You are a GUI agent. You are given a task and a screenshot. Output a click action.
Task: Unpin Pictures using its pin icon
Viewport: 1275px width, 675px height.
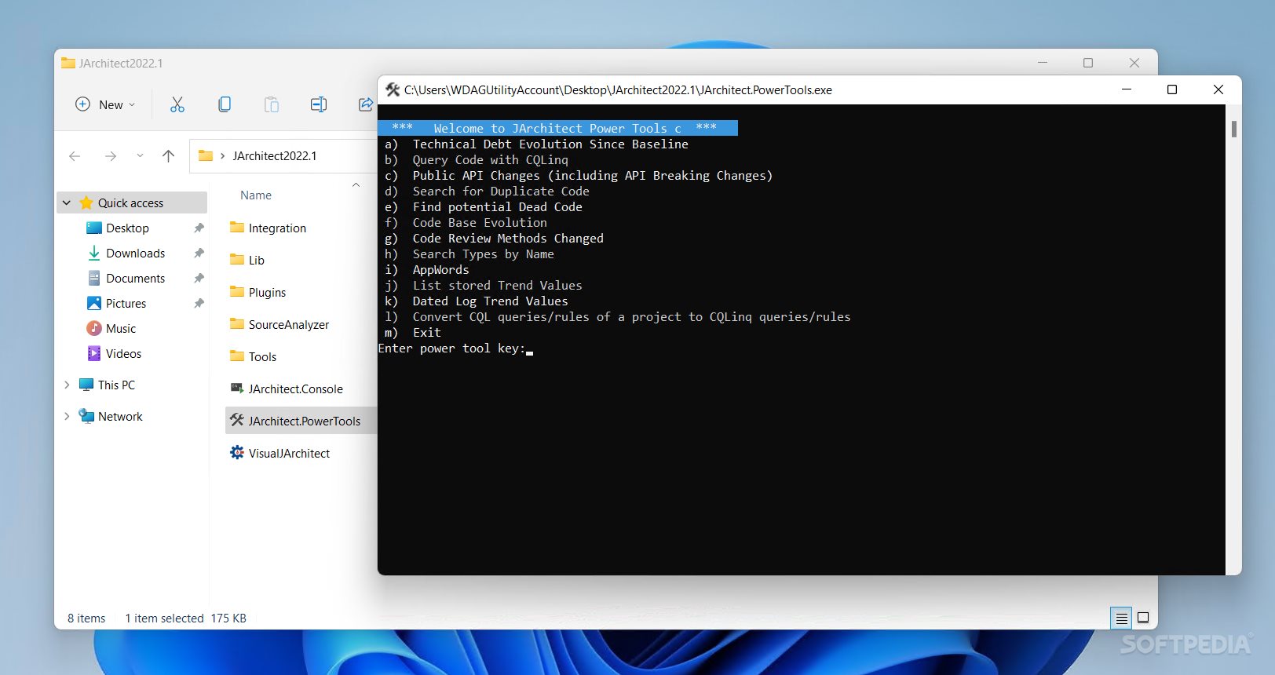click(199, 303)
